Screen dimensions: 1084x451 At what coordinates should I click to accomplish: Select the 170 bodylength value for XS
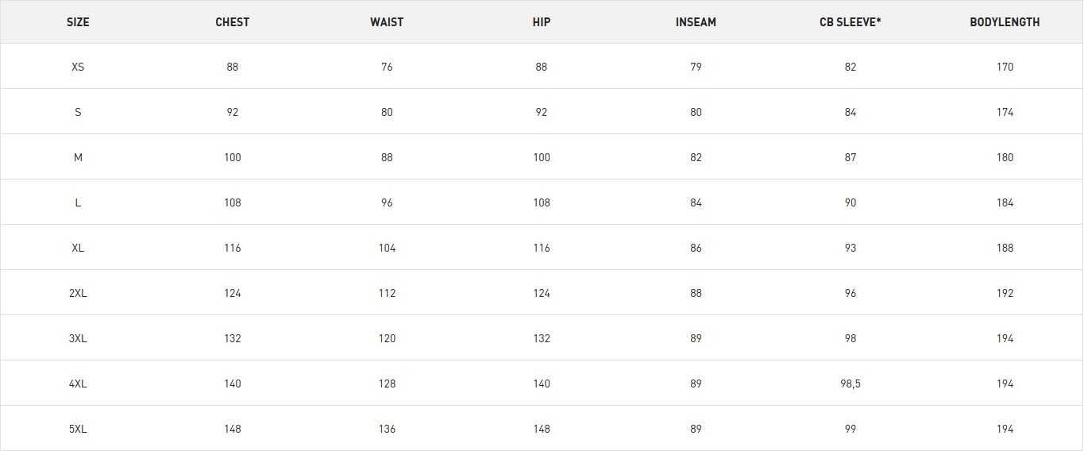(x=1005, y=67)
